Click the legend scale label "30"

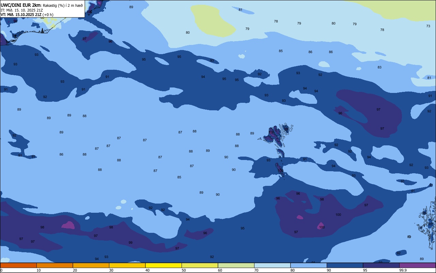(x=111, y=270)
